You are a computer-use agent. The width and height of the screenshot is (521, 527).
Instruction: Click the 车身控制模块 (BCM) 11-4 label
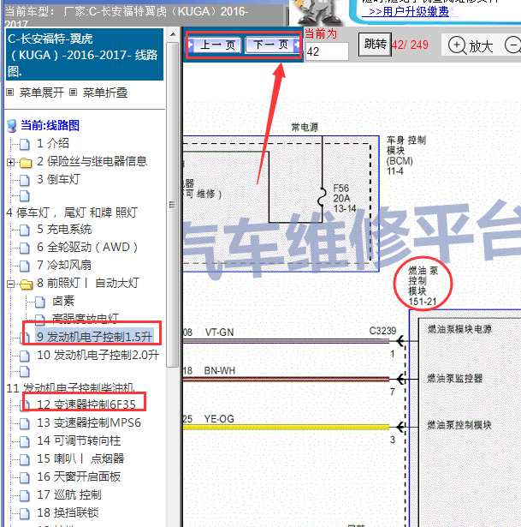pyautogui.click(x=406, y=155)
